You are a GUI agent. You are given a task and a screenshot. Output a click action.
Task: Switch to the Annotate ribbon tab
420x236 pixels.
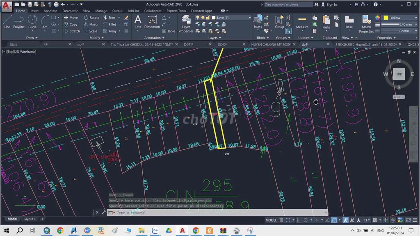pos(50,11)
